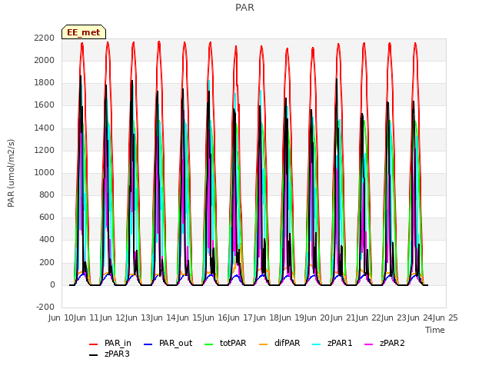This screenshot has height=369, width=492.
Task: Click the -200 y-axis tick label
Action: 45,307
